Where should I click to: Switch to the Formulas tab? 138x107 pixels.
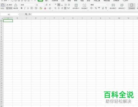(63, 1)
